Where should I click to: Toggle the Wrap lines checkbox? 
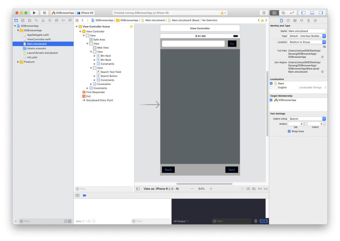pyautogui.click(x=289, y=131)
